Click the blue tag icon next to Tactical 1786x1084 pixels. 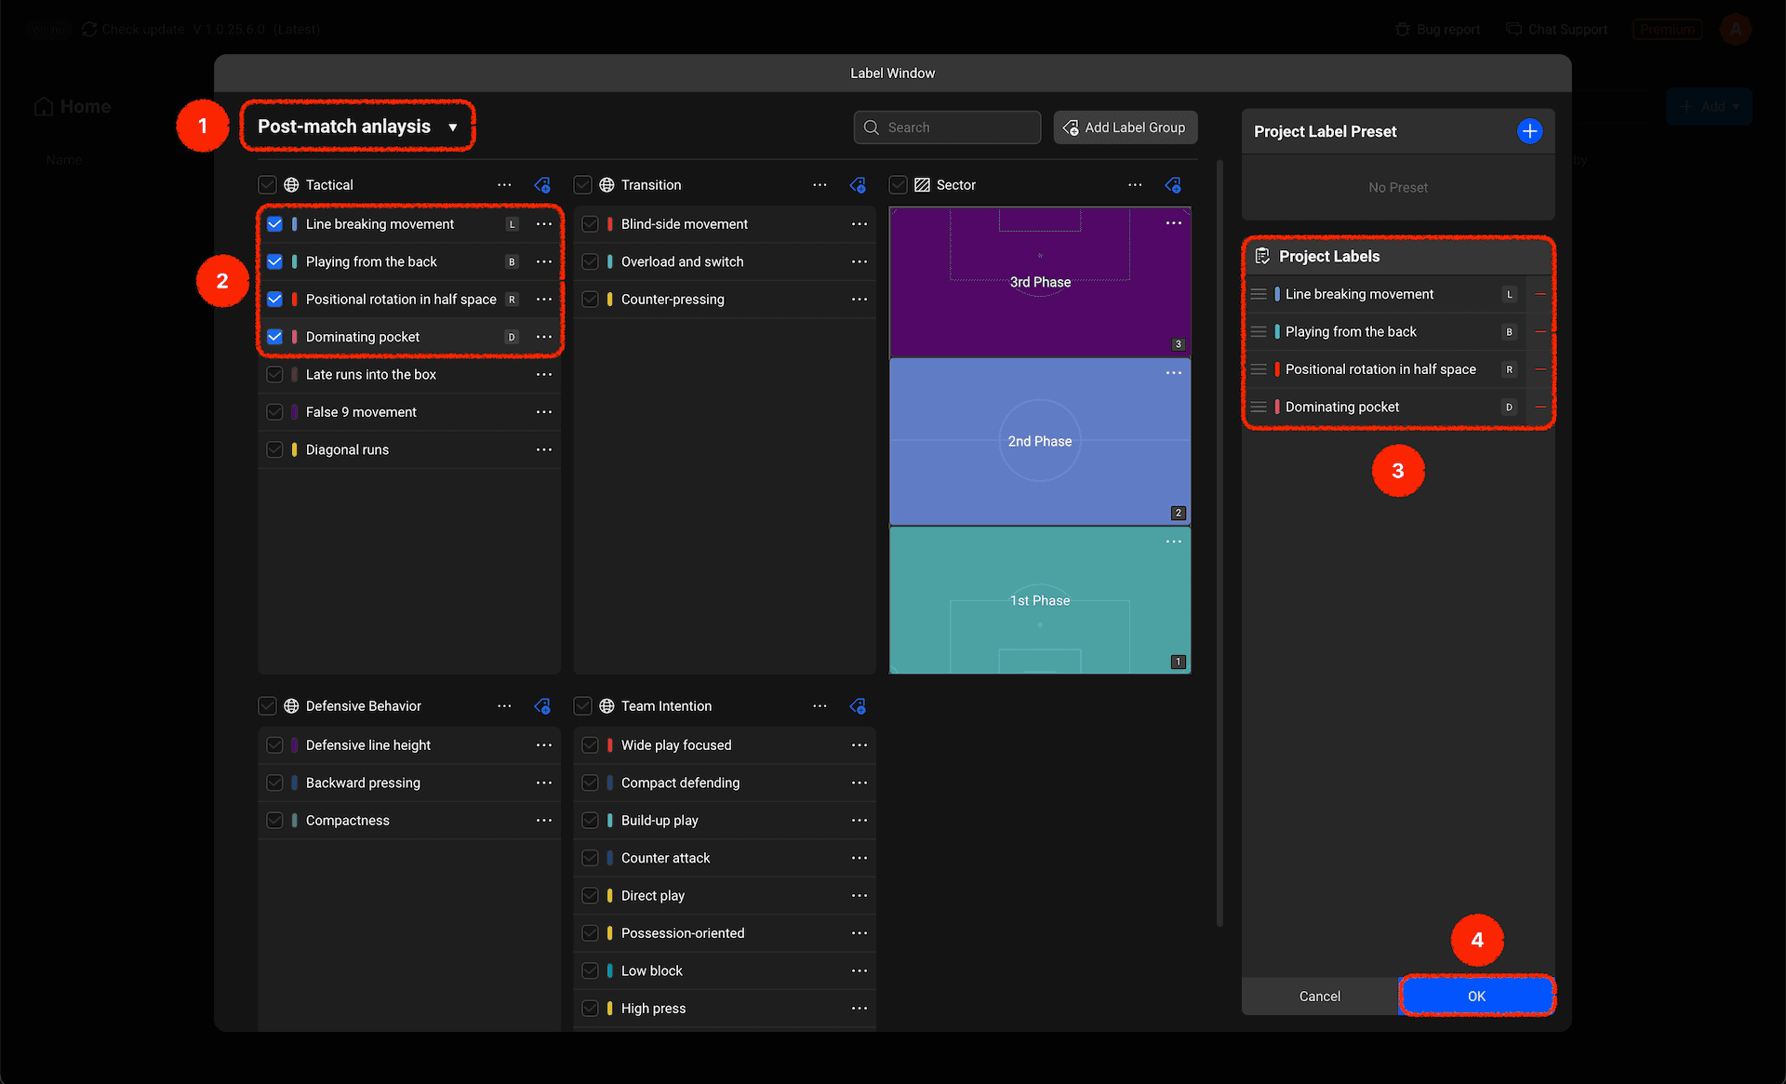(542, 185)
